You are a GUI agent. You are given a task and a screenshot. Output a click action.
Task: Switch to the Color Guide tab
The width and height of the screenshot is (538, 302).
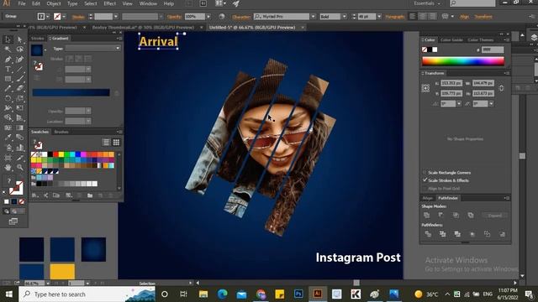tap(451, 39)
